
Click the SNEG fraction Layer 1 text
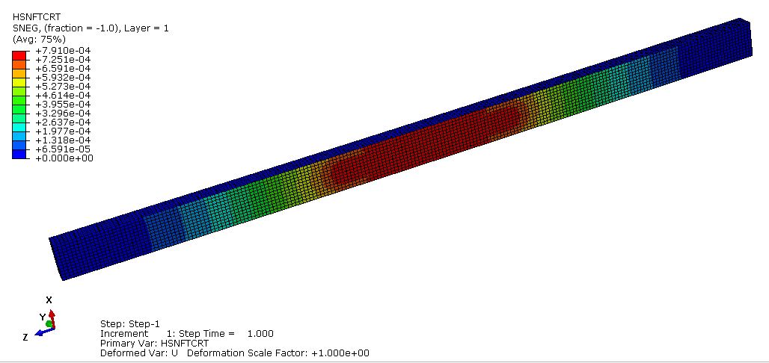91,28
